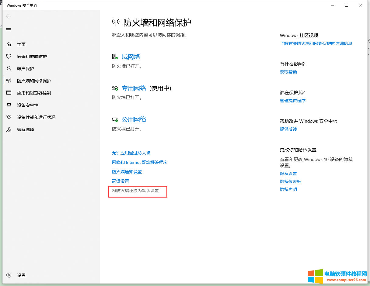370x286 pixels.
Task: Click the account protection person icon
Action: pyautogui.click(x=9, y=69)
